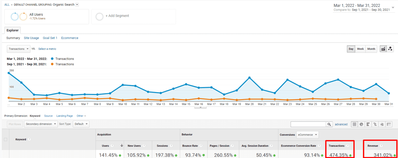Open the Users metric help icon

tap(112, 146)
